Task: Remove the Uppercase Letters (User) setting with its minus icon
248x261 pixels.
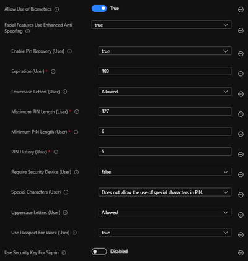Action: click(241, 215)
